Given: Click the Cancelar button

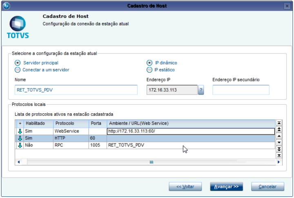Looking at the screenshot, I should click(x=271, y=187).
